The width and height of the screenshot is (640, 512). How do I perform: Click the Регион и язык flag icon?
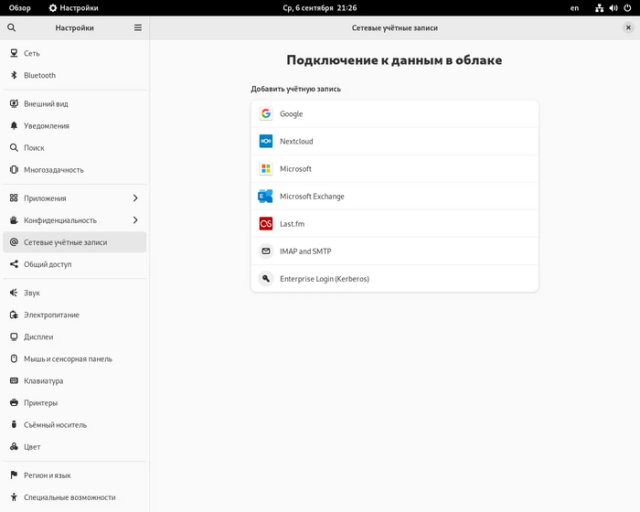click(14, 475)
